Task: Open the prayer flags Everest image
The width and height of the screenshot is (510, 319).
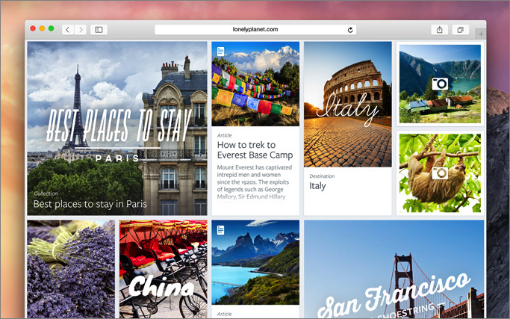Action: [255, 84]
